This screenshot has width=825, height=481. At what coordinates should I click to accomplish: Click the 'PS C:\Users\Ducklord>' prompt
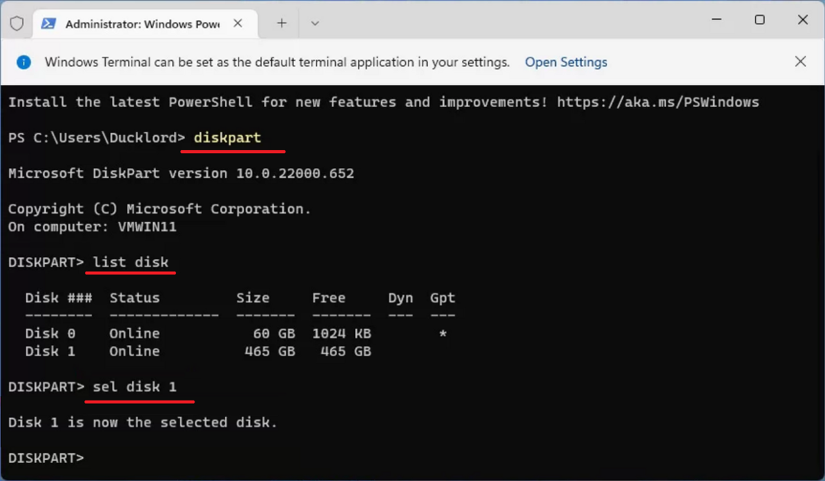coord(97,138)
